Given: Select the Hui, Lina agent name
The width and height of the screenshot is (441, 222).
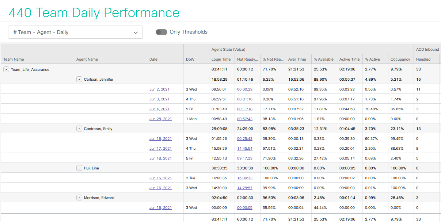Looking at the screenshot, I should (x=91, y=168).
